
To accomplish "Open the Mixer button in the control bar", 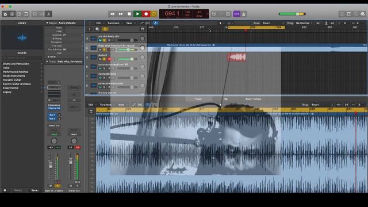I will click(x=42, y=14).
